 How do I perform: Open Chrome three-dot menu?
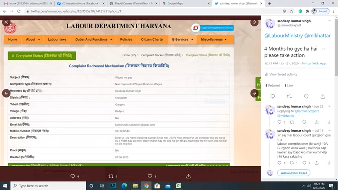[x=333, y=11]
